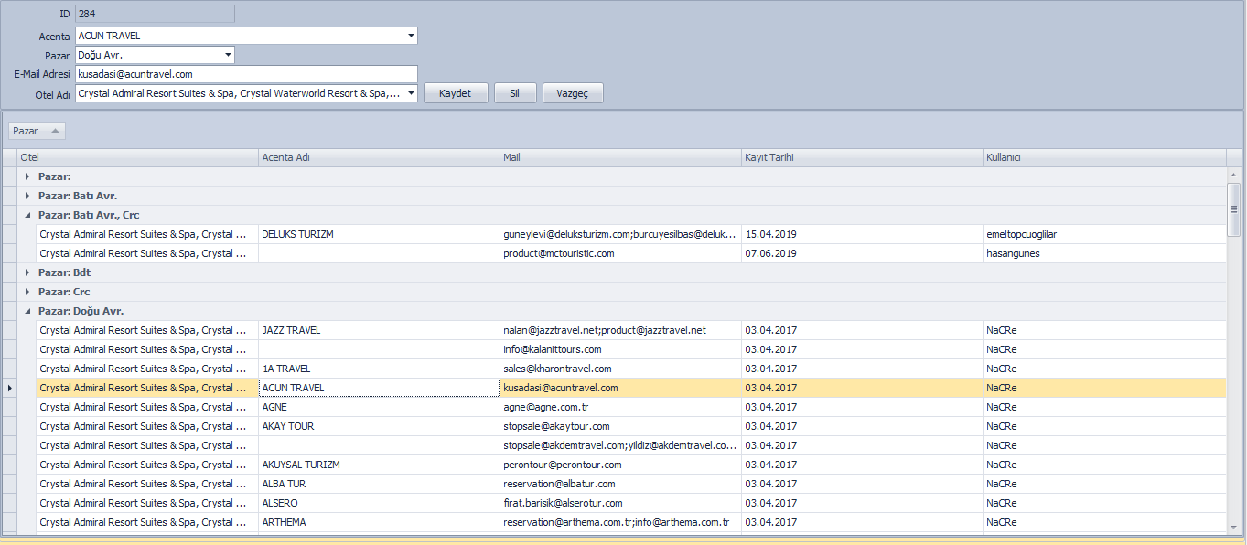Select the AKAY TOUR agency cell

click(x=380, y=426)
